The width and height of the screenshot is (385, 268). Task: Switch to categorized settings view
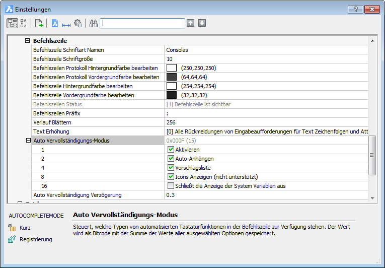(12, 23)
